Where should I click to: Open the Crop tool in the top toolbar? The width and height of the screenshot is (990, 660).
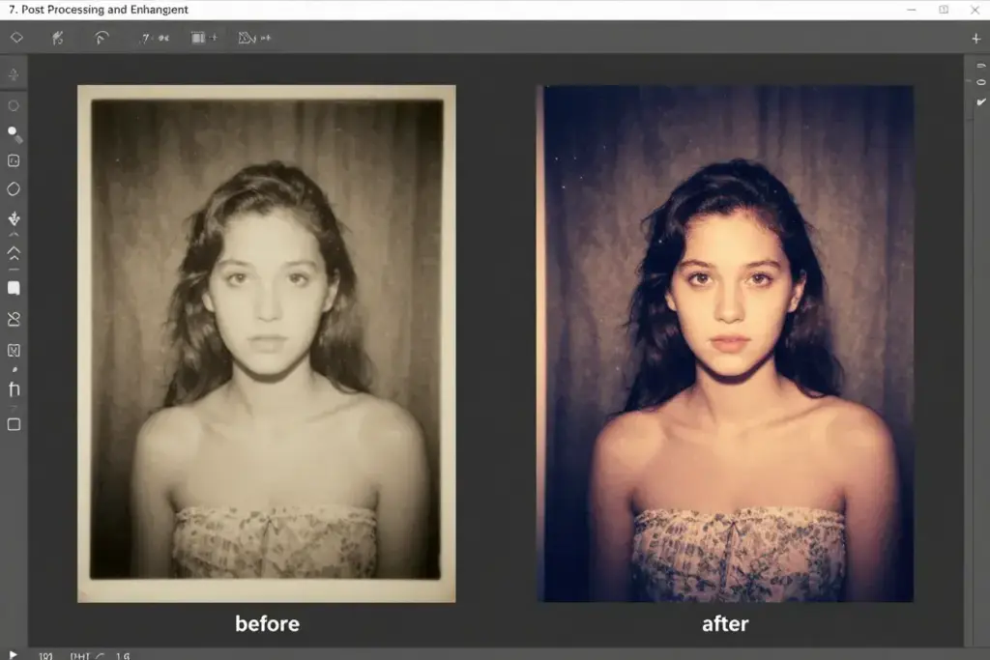58,39
